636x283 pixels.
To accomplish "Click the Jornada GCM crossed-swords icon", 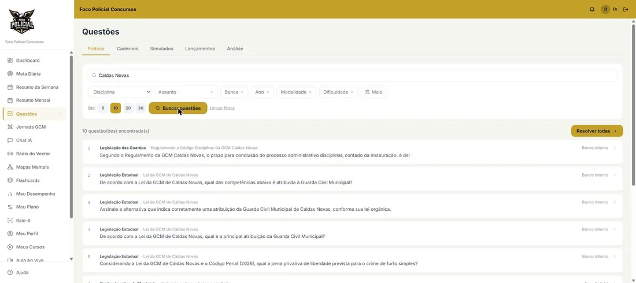I will [10, 127].
